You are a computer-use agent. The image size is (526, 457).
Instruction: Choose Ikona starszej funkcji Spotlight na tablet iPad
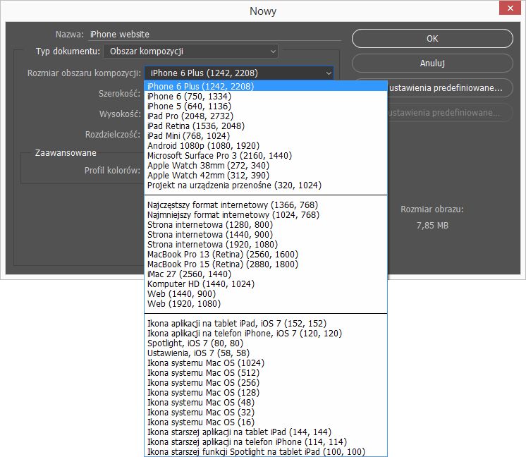pos(266,451)
